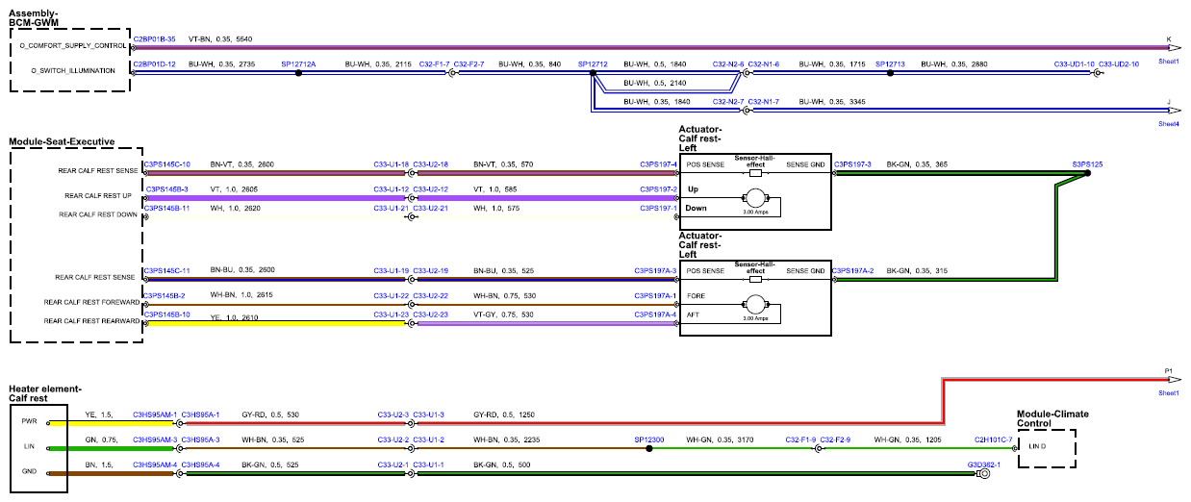Open connector link C3PS197A-2

pyautogui.click(x=853, y=271)
